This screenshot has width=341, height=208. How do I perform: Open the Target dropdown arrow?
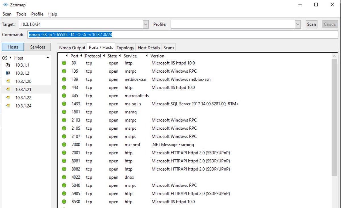[145, 25]
